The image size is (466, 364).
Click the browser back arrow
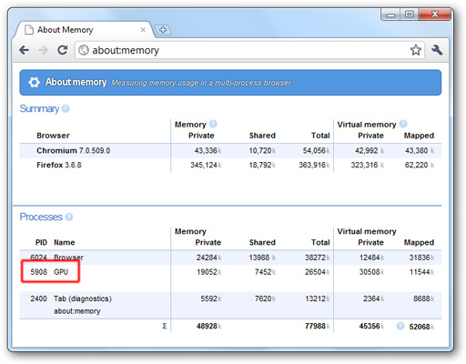pyautogui.click(x=24, y=50)
